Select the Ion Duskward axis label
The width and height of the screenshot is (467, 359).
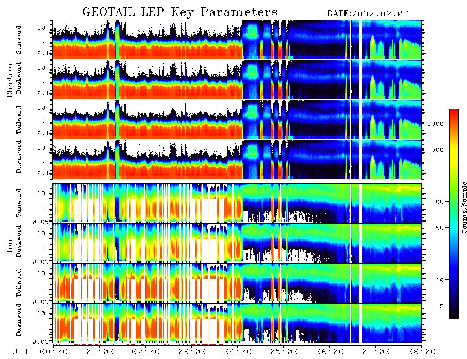(19, 241)
